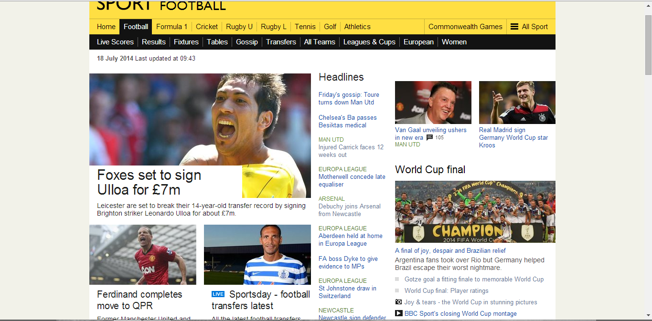This screenshot has height=321, width=652.
Task: Open Ferdinand completes move to QPR story
Action: click(x=139, y=300)
